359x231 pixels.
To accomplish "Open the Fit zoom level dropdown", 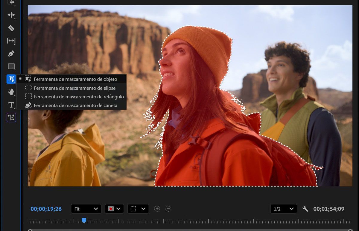I will point(86,209).
